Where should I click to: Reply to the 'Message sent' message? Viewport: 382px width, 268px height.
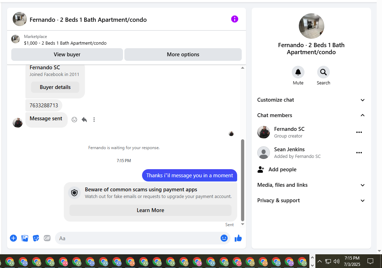pyautogui.click(x=84, y=120)
